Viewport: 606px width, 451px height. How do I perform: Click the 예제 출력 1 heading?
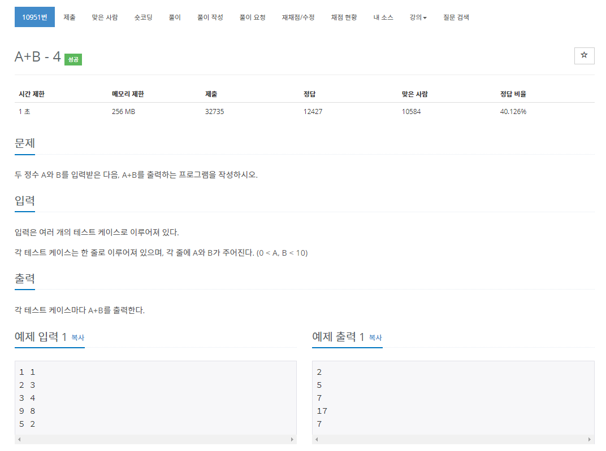(338, 337)
